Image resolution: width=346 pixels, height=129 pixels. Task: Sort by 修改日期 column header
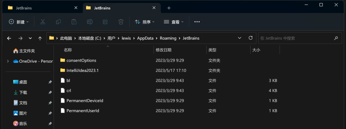[x=163, y=50]
